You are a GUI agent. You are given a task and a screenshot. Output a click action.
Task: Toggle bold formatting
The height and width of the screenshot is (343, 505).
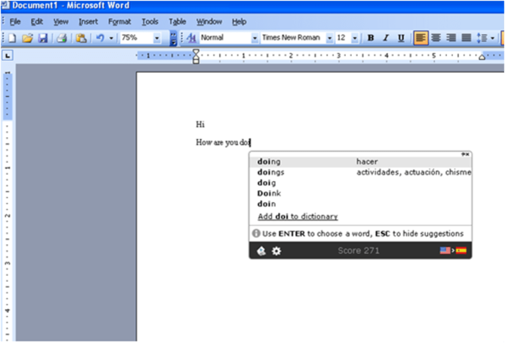371,38
